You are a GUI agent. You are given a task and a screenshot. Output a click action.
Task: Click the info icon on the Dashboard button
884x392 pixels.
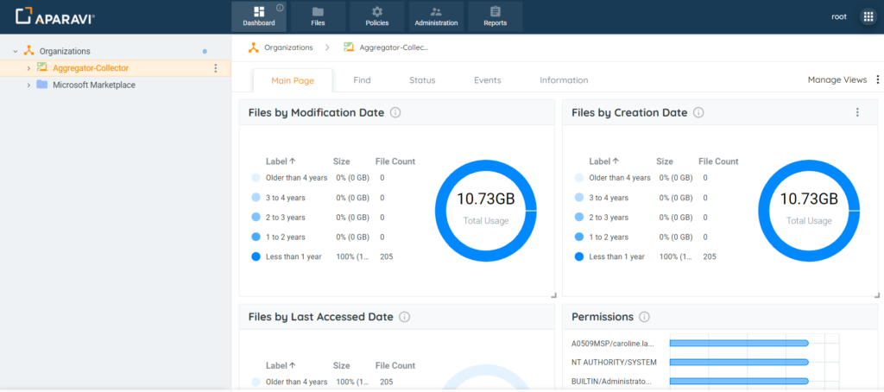(280, 8)
